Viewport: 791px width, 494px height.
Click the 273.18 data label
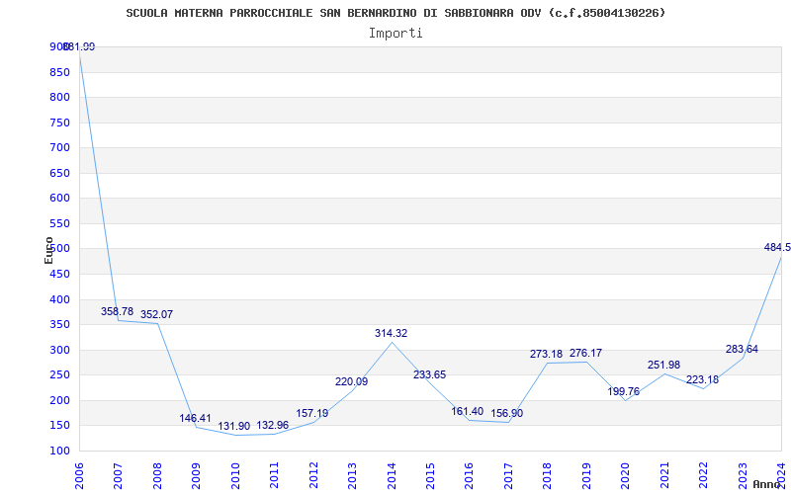pos(547,354)
